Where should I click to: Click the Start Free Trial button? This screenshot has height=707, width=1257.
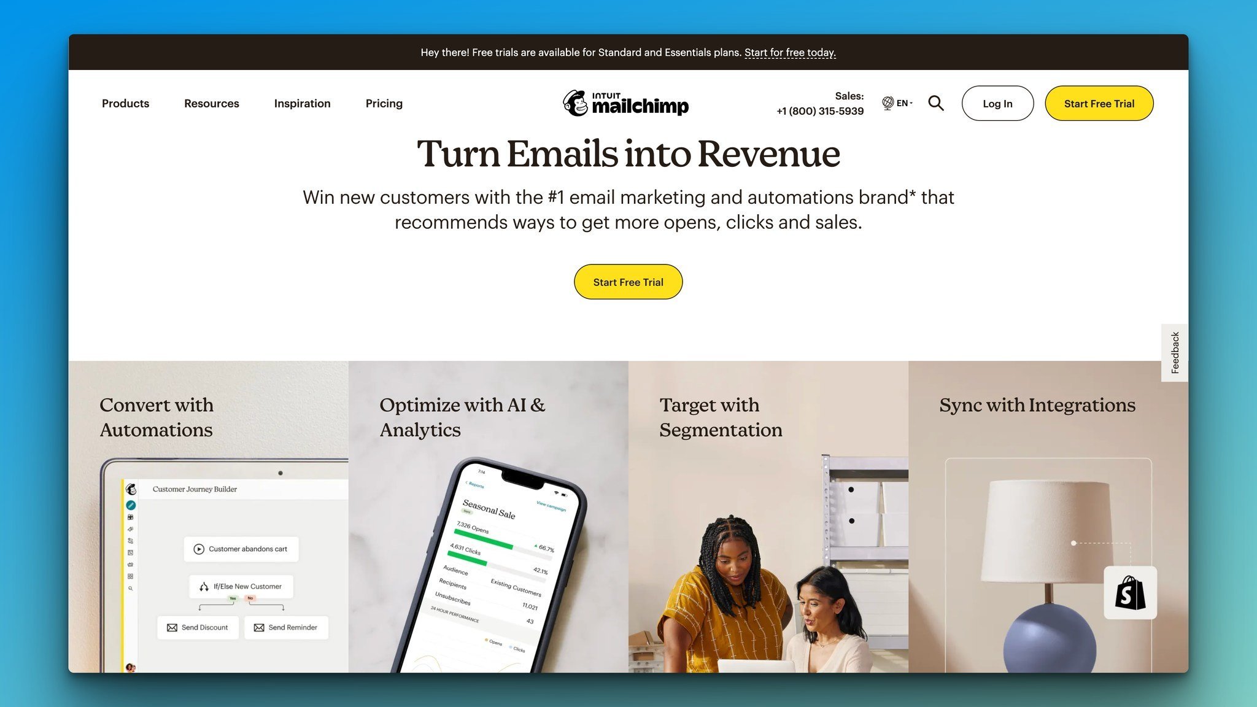pos(628,282)
